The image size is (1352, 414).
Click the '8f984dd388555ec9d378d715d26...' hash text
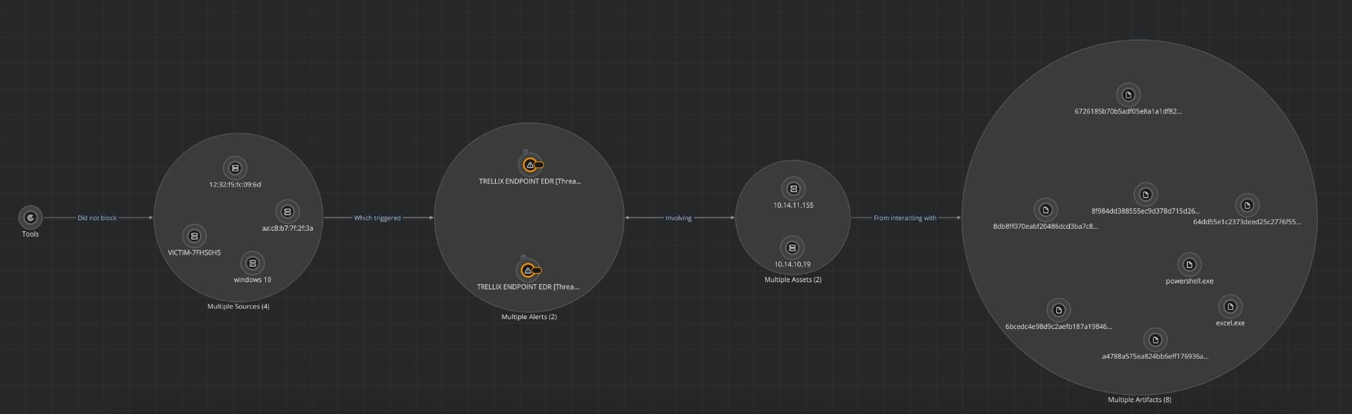click(x=1145, y=212)
